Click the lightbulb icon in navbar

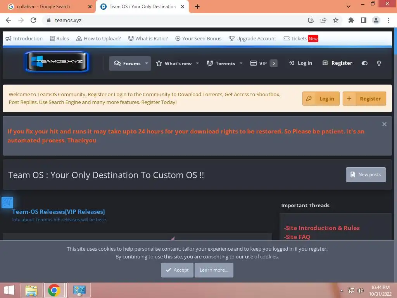point(379,63)
